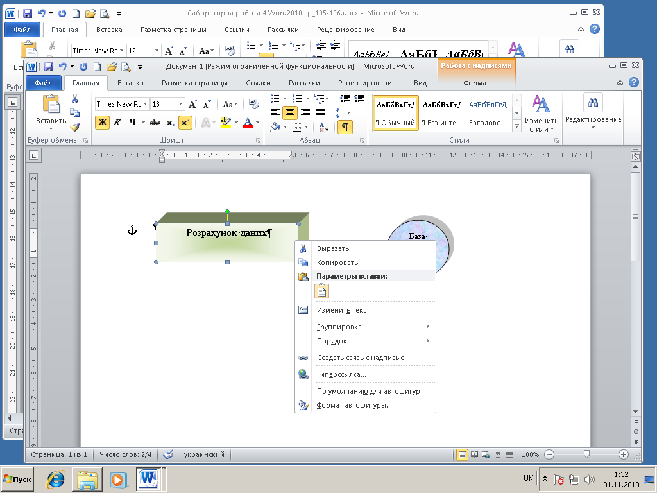
Task: Click украинский language indicator in status bar
Action: [x=204, y=454]
